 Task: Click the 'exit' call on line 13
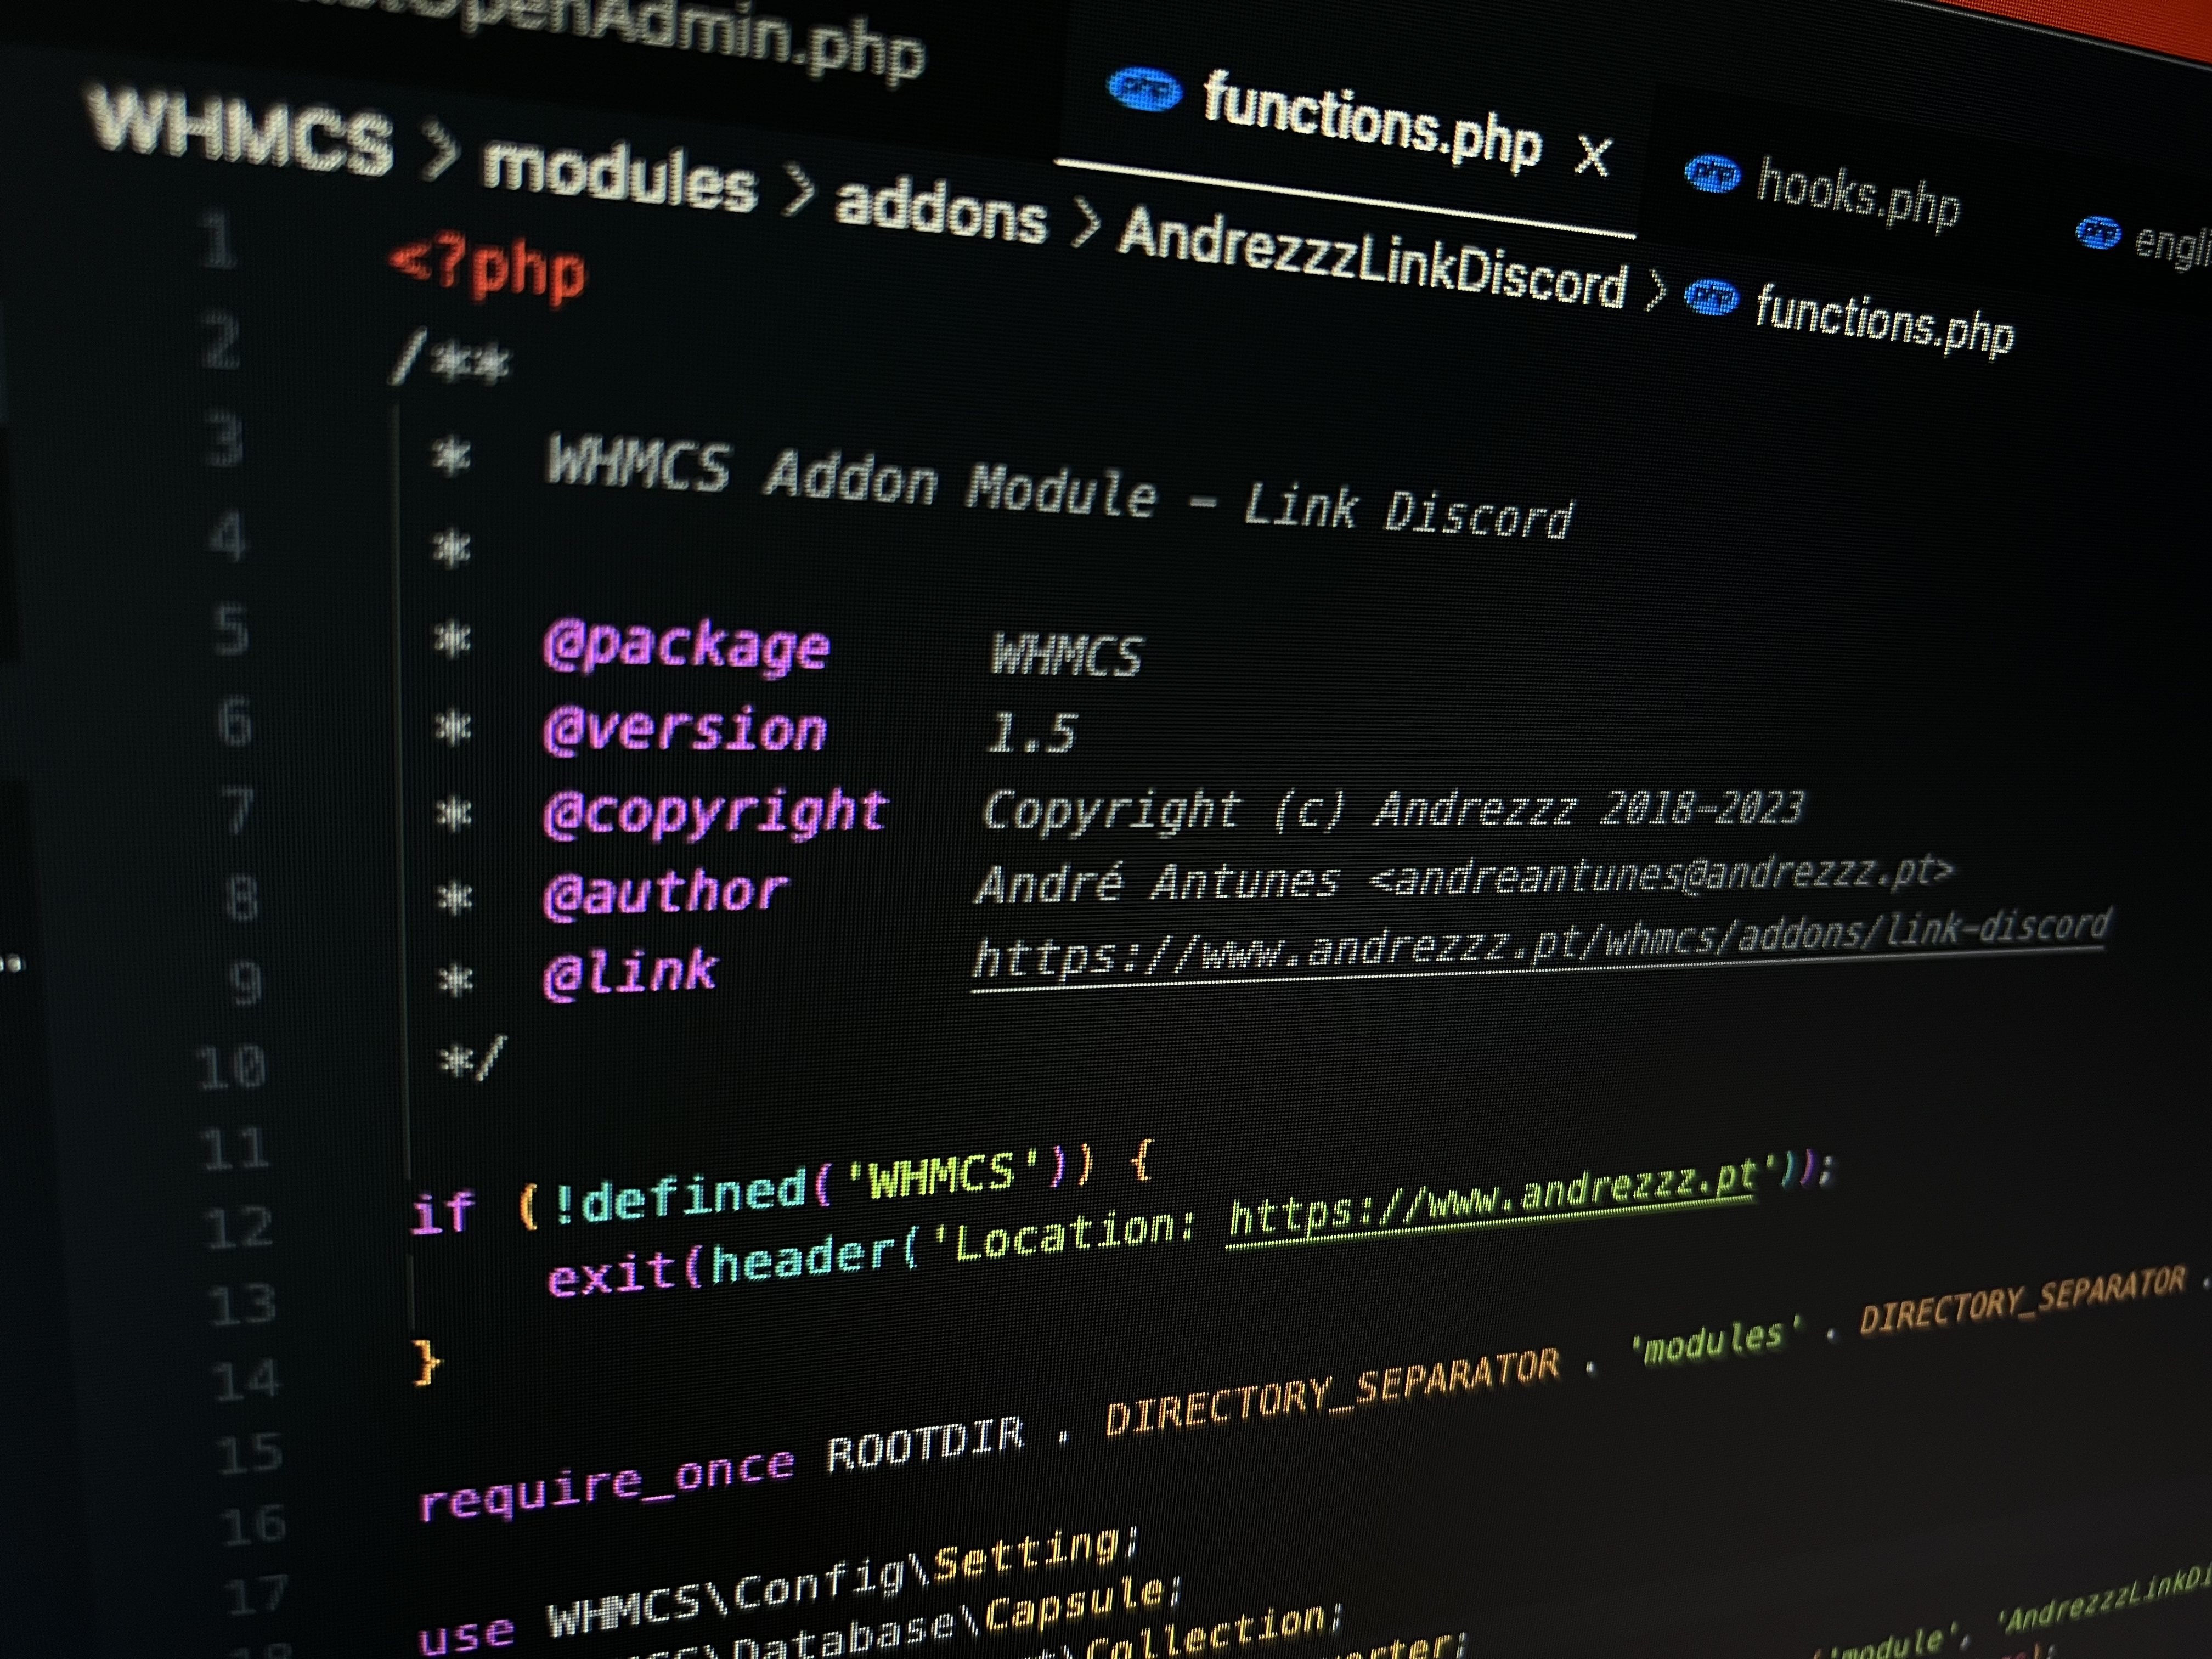(x=612, y=1275)
